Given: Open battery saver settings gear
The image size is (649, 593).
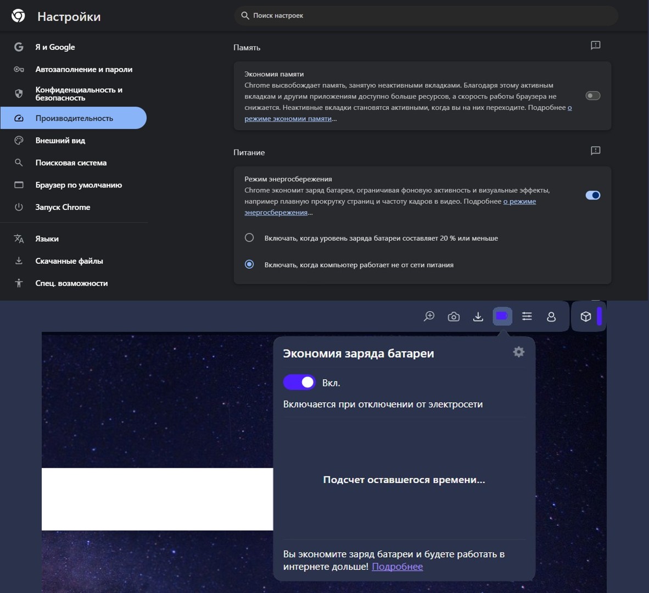Looking at the screenshot, I should [x=518, y=352].
